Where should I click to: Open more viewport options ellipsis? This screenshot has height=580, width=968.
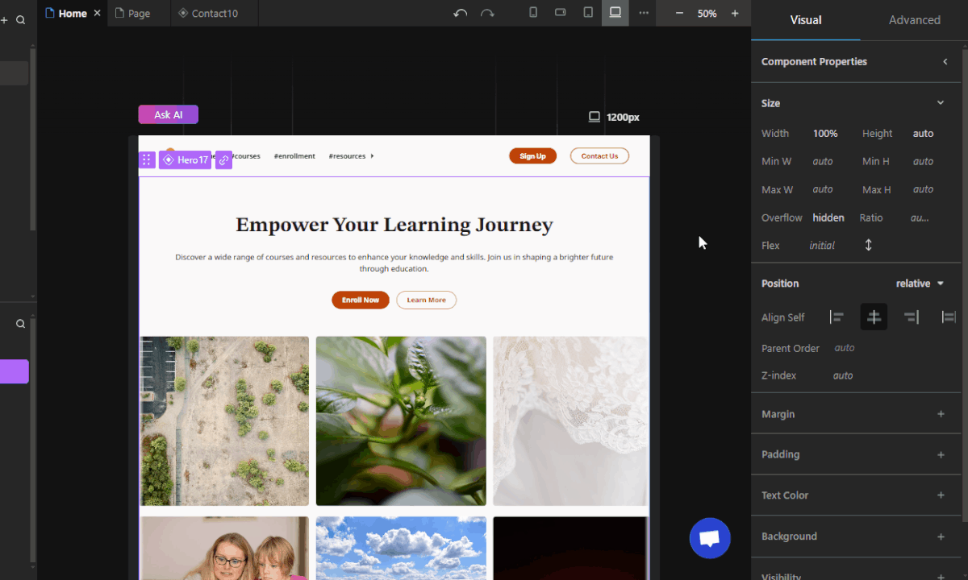coord(644,13)
